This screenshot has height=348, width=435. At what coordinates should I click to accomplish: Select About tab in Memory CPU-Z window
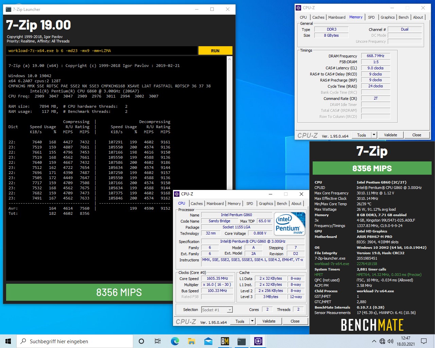(418, 17)
